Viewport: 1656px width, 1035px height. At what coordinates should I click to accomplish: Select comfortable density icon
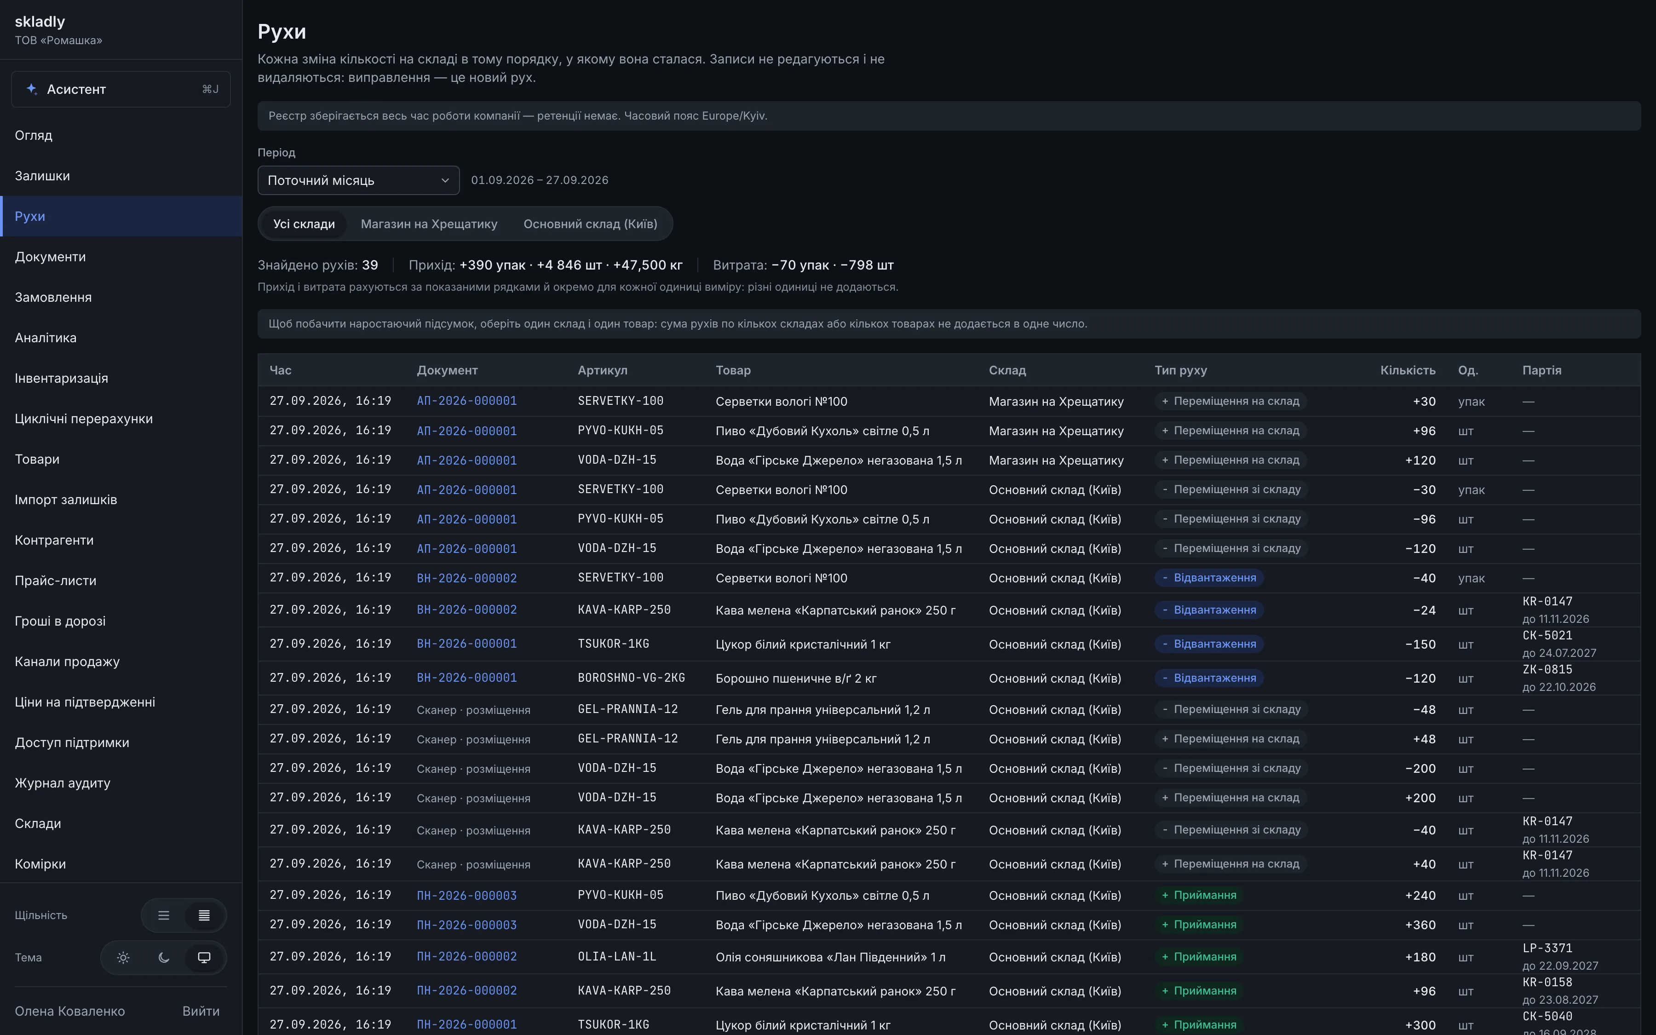[x=164, y=915]
